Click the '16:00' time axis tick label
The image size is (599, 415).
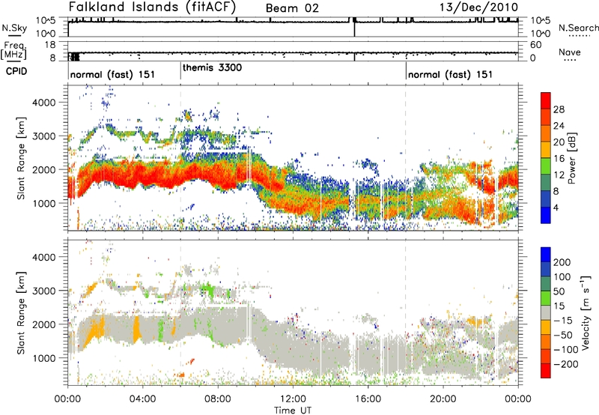coord(368,399)
